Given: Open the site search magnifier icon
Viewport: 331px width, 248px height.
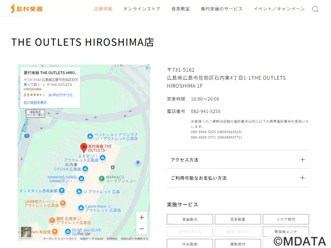Looking at the screenshot, I should (x=315, y=9).
